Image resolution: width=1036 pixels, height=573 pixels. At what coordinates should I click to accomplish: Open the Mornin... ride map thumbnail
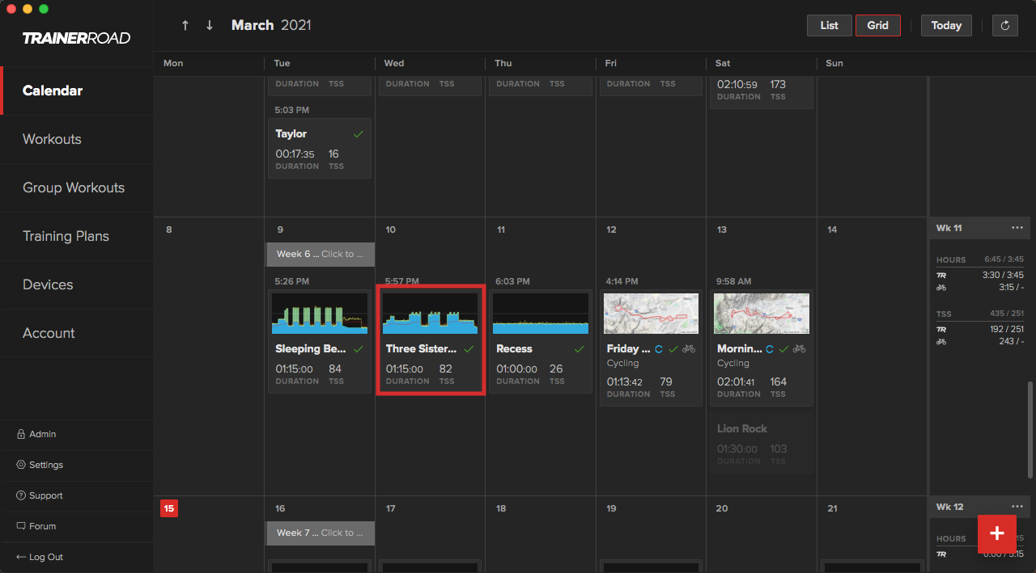pyautogui.click(x=762, y=314)
